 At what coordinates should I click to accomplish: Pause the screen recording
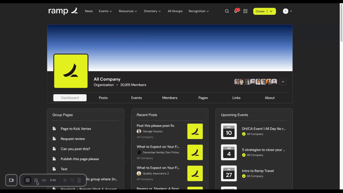[36, 180]
